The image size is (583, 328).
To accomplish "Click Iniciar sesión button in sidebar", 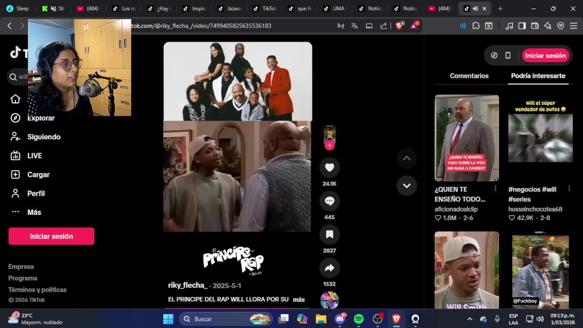I will 51,236.
